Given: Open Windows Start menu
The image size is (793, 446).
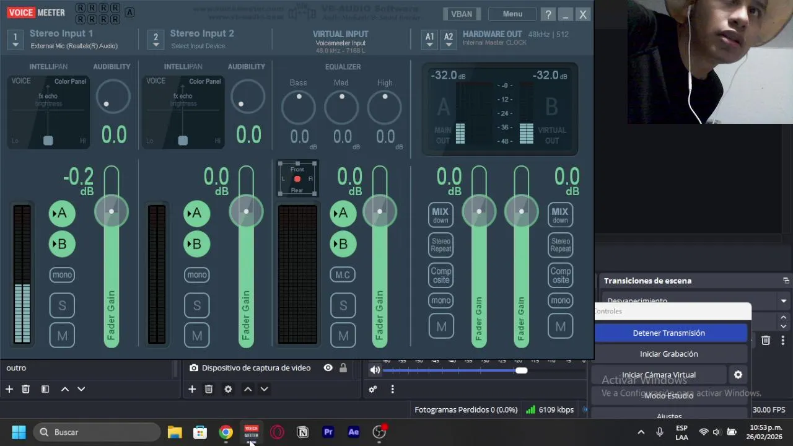Looking at the screenshot, I should [19, 432].
